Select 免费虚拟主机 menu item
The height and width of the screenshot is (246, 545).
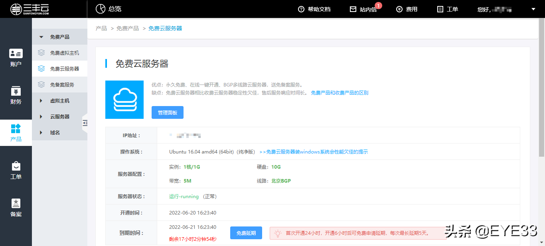tap(59, 53)
